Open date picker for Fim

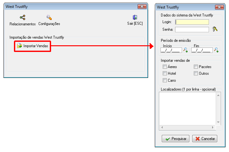click(216, 50)
